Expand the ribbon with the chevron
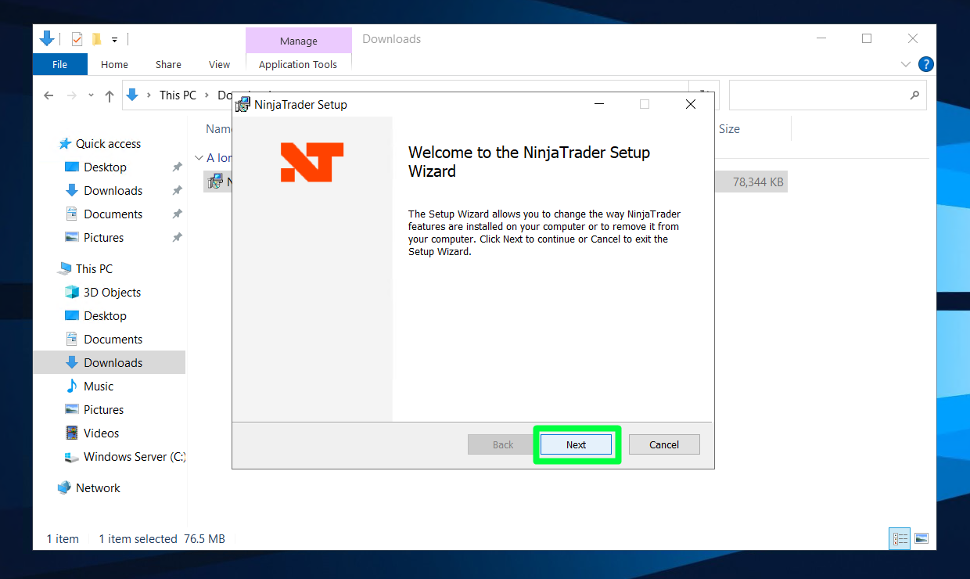 coord(905,64)
